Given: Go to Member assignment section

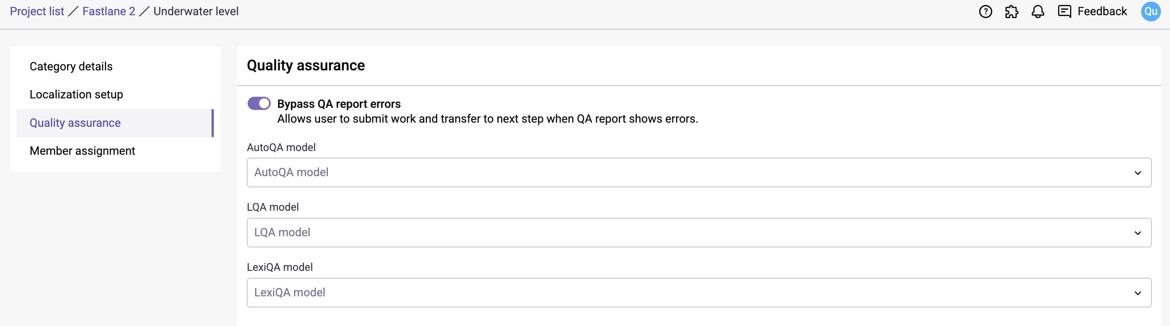Looking at the screenshot, I should pos(82,151).
